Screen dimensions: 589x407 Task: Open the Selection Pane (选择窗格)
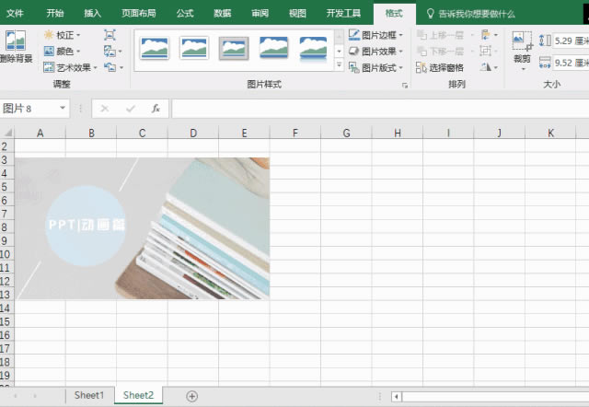tap(440, 67)
